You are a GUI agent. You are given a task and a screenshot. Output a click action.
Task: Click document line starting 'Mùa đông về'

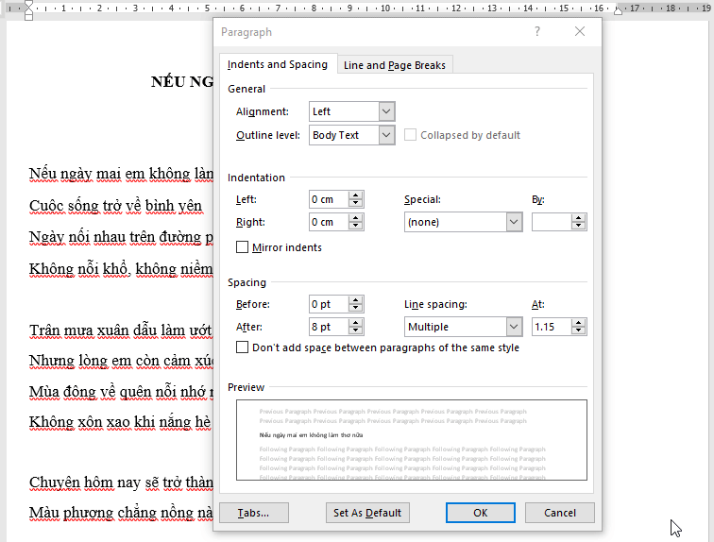[x=121, y=392]
